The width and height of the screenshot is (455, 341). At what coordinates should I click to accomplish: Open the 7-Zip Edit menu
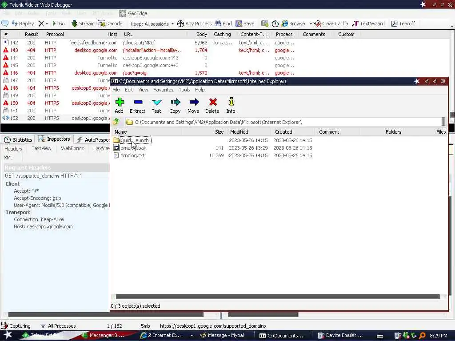[129, 90]
